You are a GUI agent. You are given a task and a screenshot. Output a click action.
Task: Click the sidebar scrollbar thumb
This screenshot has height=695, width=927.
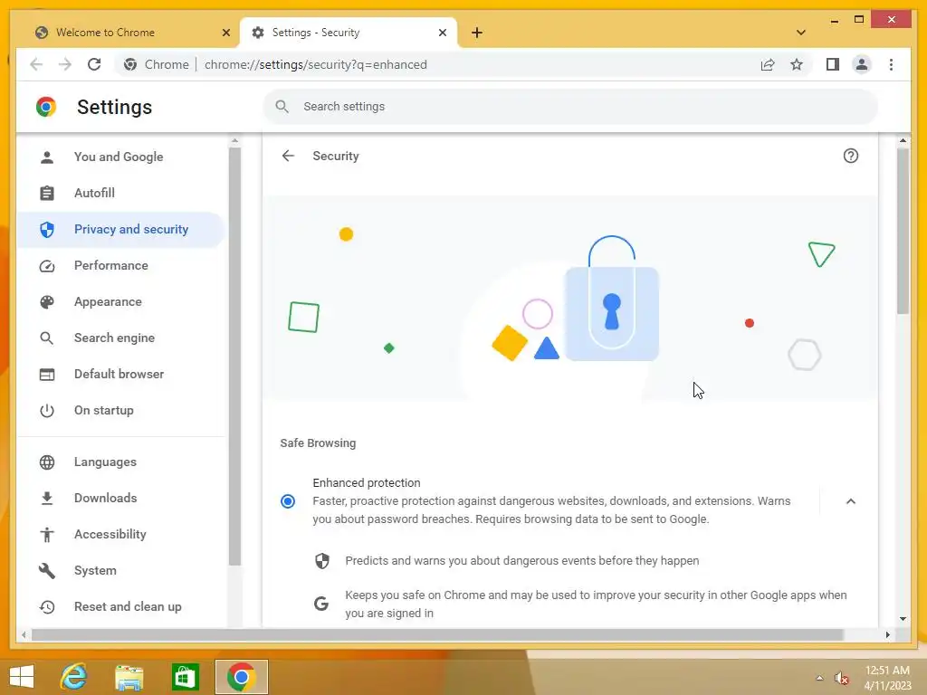tap(234, 357)
